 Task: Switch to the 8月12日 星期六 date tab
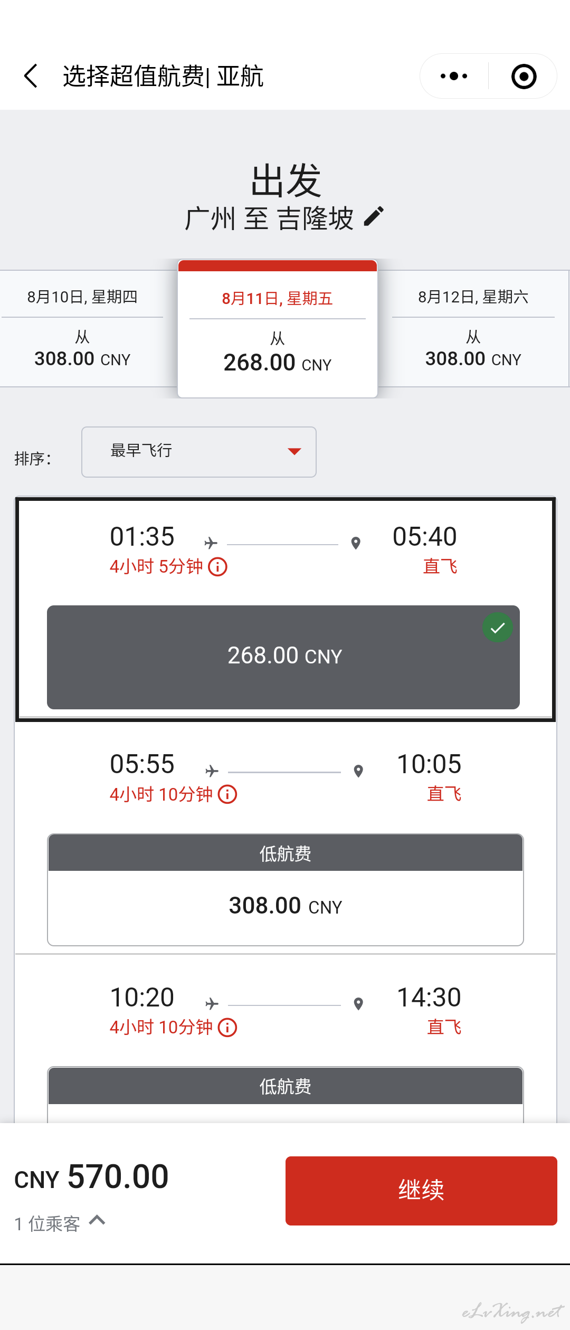tap(473, 328)
